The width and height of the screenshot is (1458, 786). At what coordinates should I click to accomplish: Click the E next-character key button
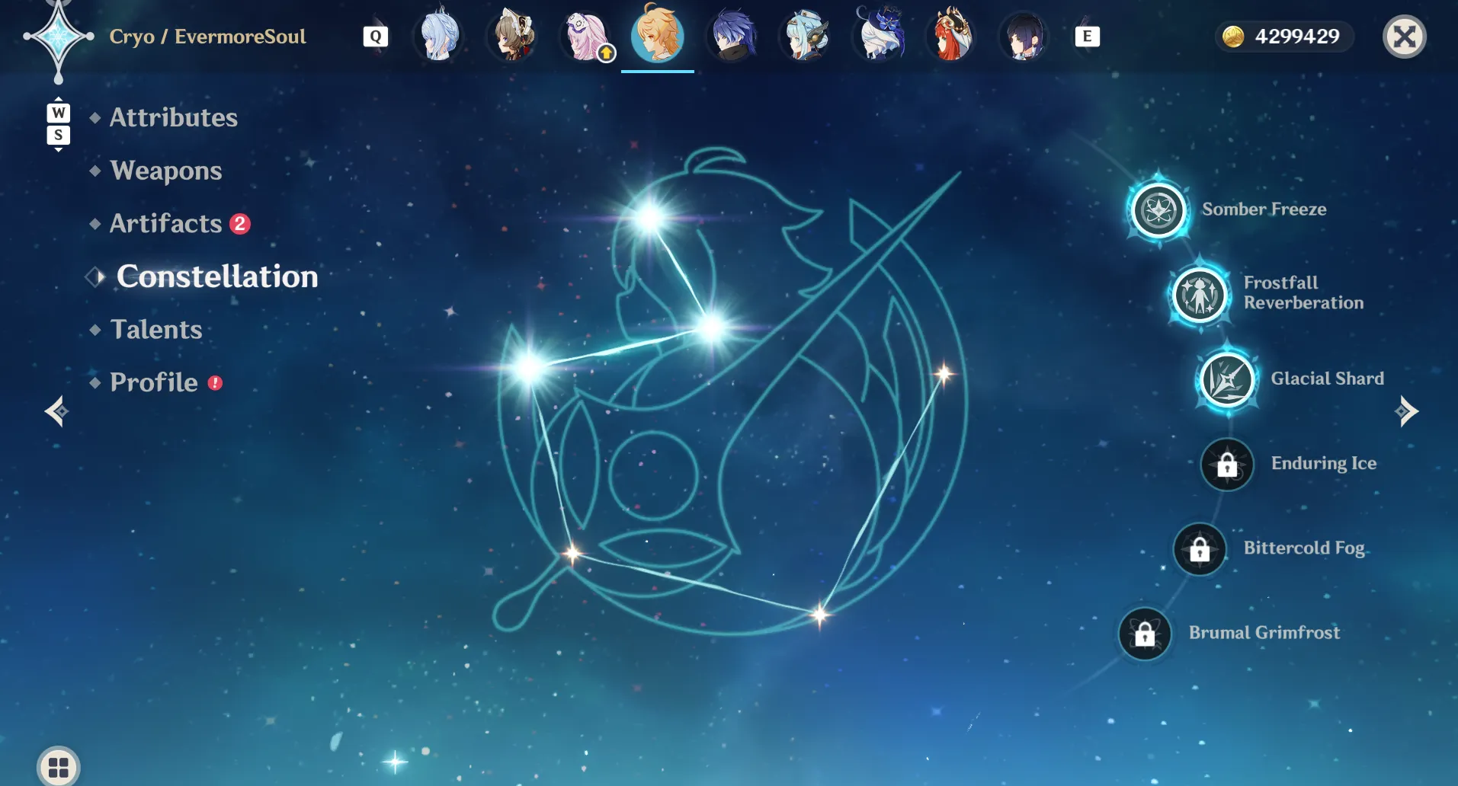click(1087, 37)
